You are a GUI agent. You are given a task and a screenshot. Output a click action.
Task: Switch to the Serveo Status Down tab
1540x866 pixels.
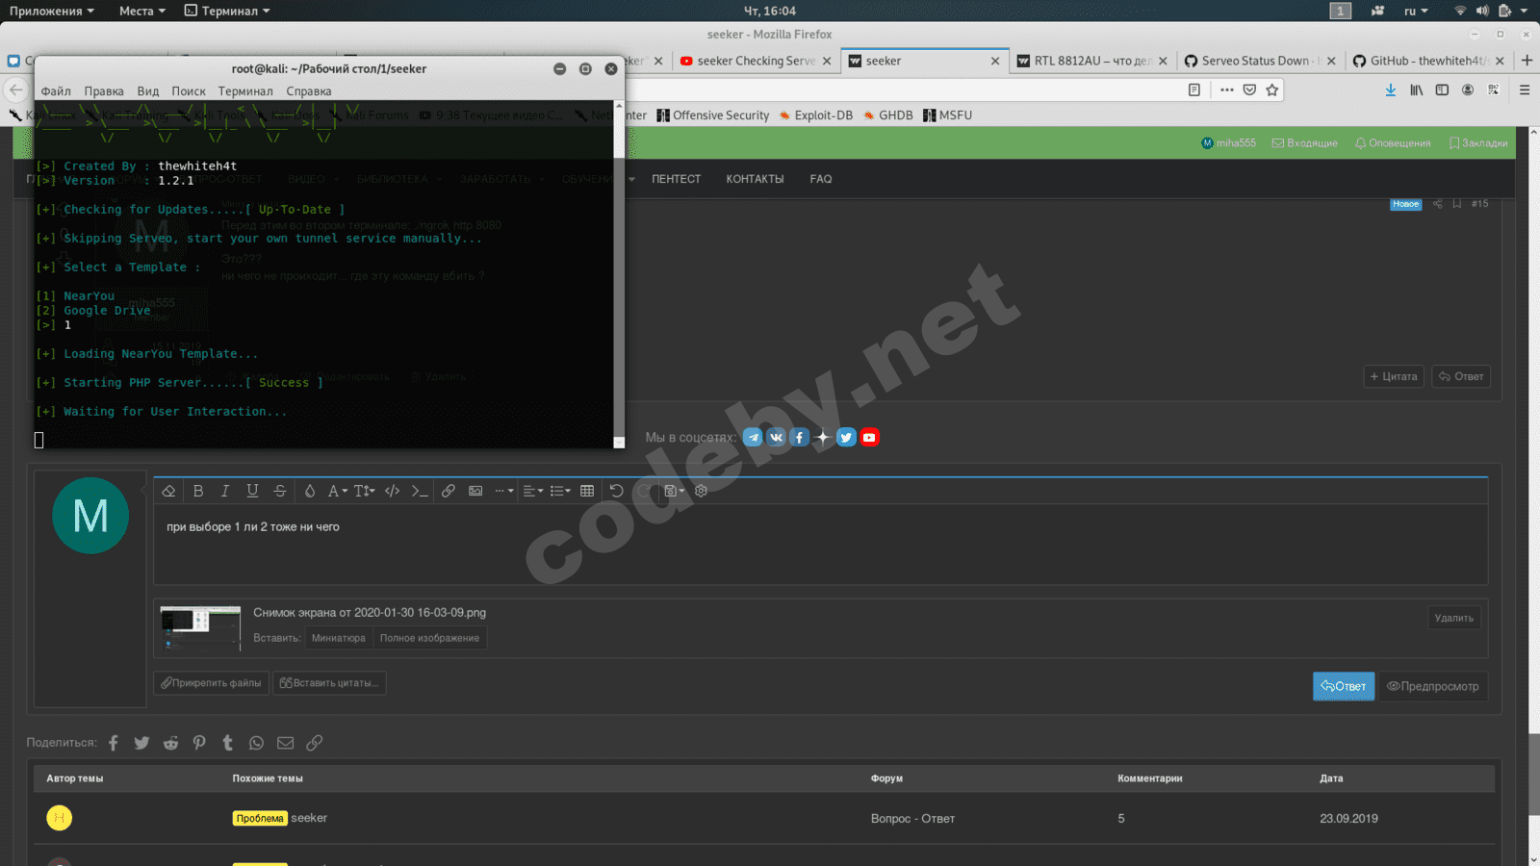[1254, 61]
